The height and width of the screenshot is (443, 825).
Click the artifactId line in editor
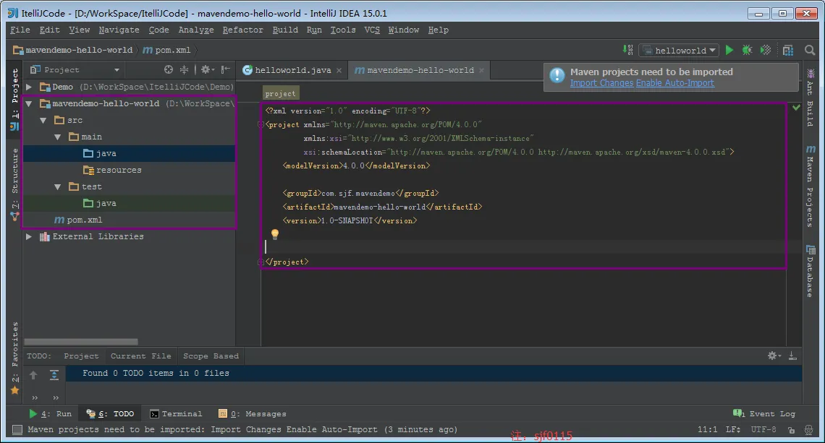pyautogui.click(x=382, y=207)
